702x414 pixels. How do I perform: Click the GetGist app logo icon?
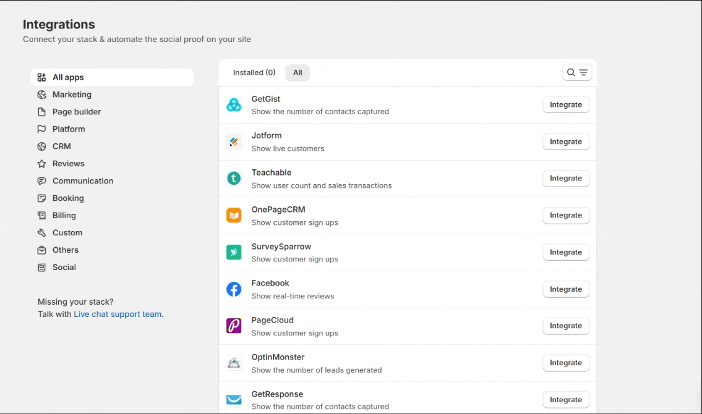click(234, 105)
